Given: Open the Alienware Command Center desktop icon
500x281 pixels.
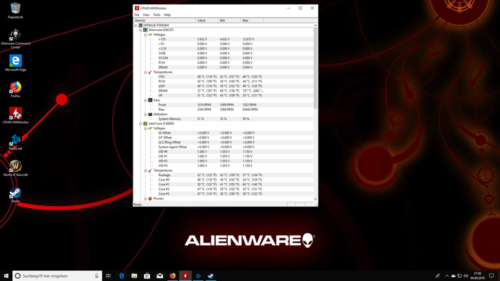Looking at the screenshot, I should pyautogui.click(x=15, y=35).
